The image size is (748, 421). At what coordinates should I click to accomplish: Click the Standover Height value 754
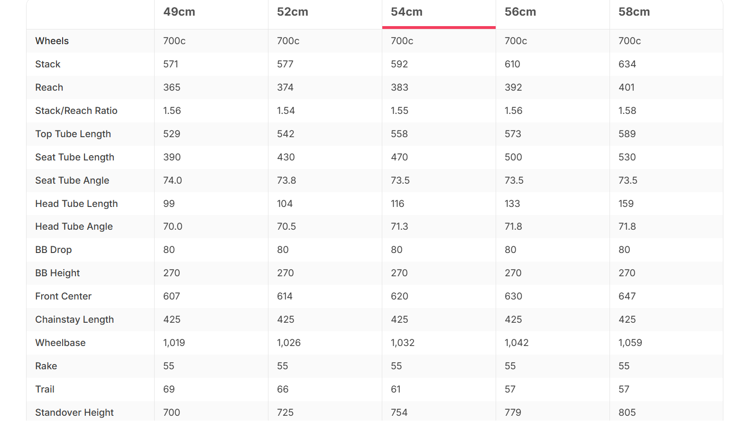[x=399, y=412]
